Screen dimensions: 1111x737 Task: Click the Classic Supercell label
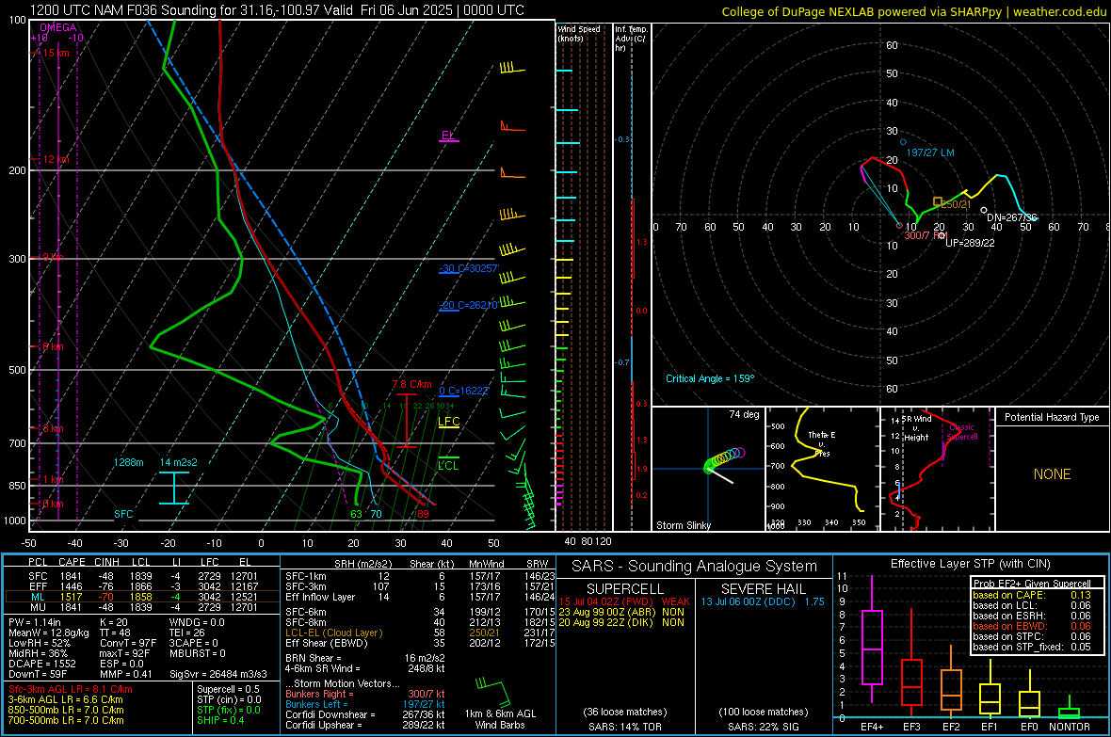point(962,432)
